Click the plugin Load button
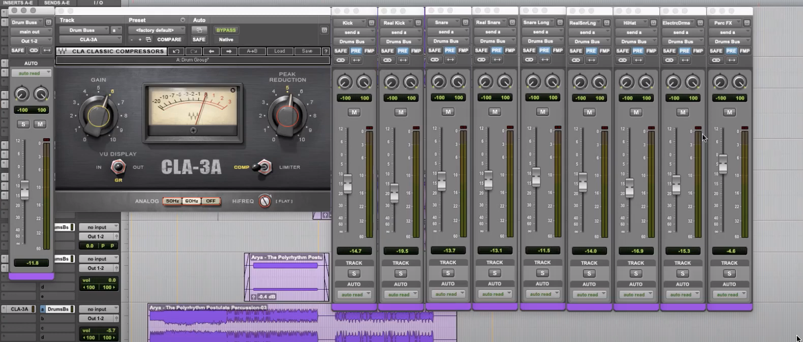 coord(280,51)
